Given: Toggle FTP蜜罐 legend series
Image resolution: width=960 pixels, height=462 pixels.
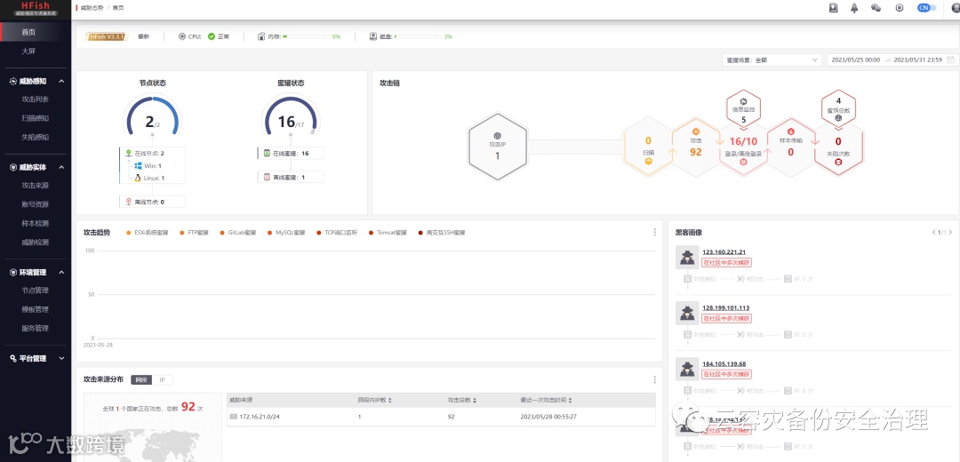Looking at the screenshot, I should tap(194, 233).
